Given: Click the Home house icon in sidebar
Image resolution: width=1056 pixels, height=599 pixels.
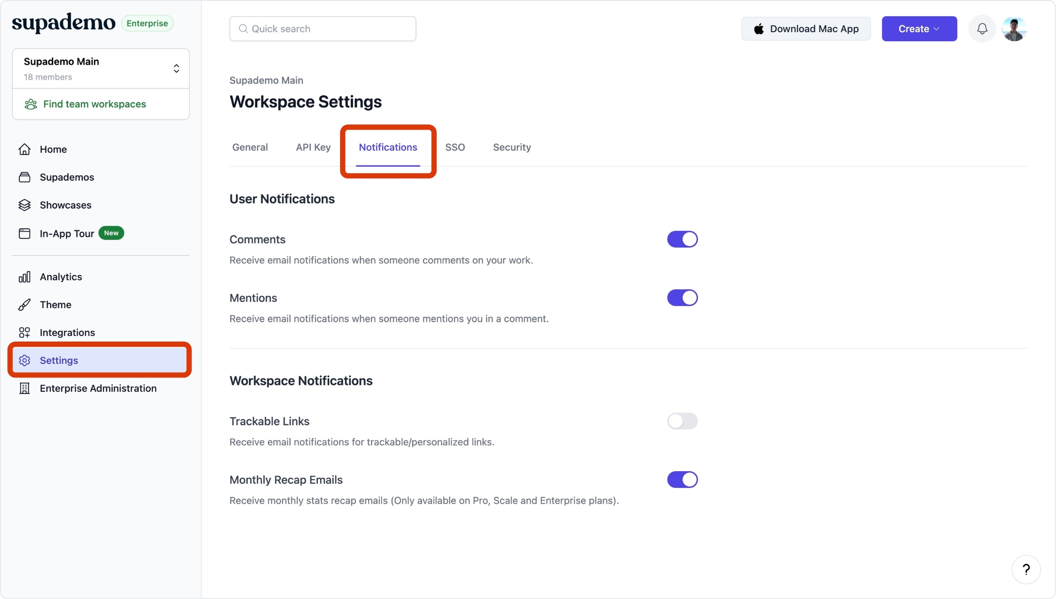Looking at the screenshot, I should click(25, 149).
